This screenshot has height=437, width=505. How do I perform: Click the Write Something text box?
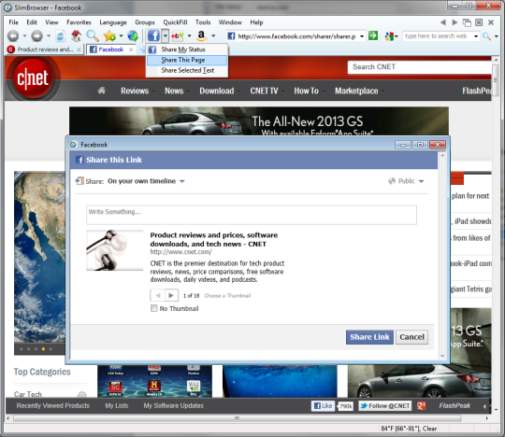(252, 215)
